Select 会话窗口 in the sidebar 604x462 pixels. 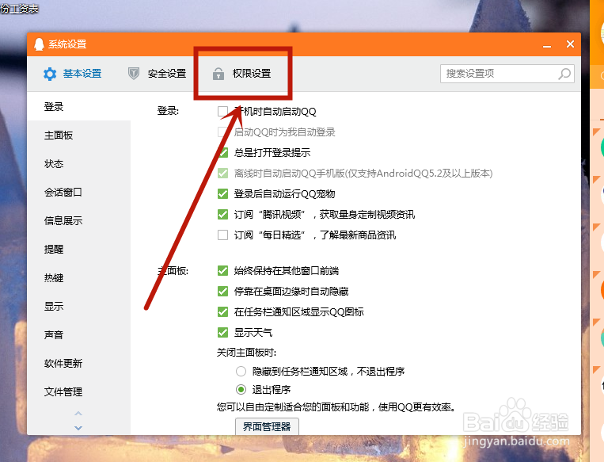(x=79, y=192)
